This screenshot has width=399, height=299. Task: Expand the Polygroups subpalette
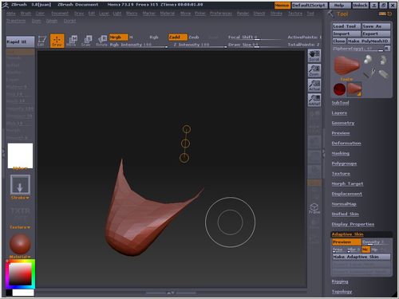click(x=344, y=163)
